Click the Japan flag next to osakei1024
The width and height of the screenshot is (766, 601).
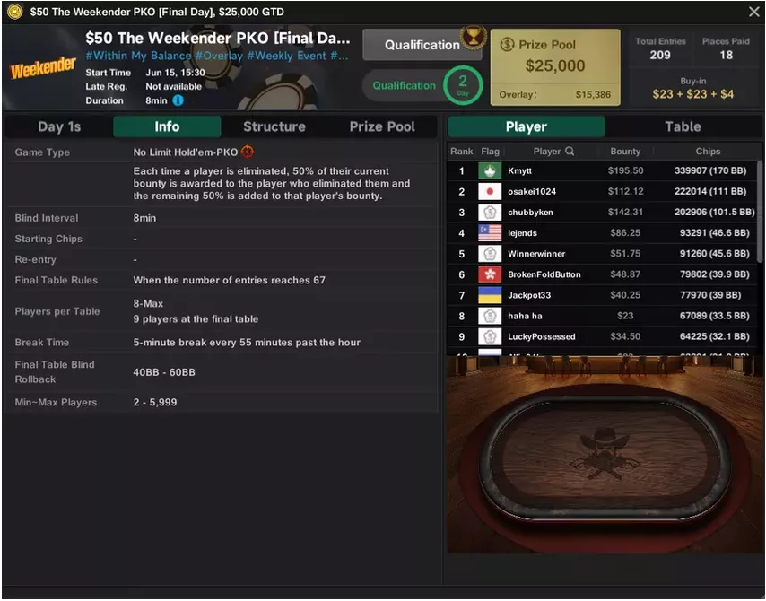(x=490, y=192)
